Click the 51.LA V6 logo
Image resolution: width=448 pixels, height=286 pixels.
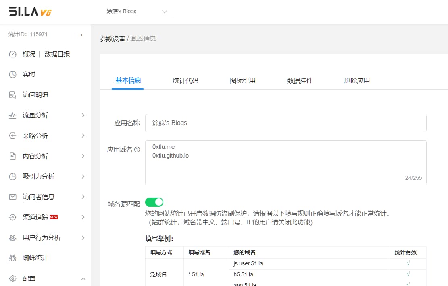[30, 12]
